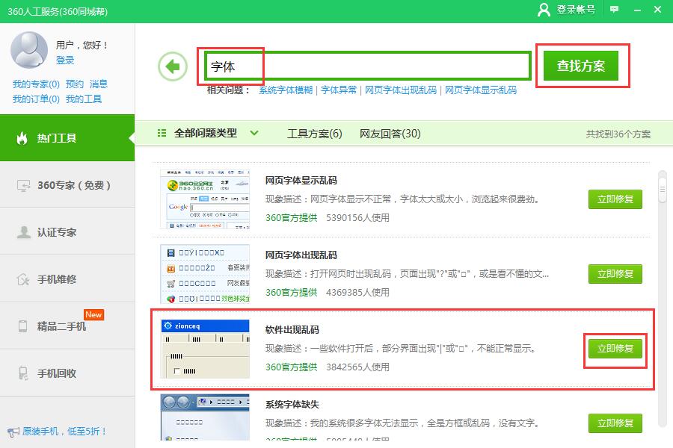Viewport: 673px width, 448px height.
Task: Switch to the 工具方案(6) tab
Action: point(315,134)
